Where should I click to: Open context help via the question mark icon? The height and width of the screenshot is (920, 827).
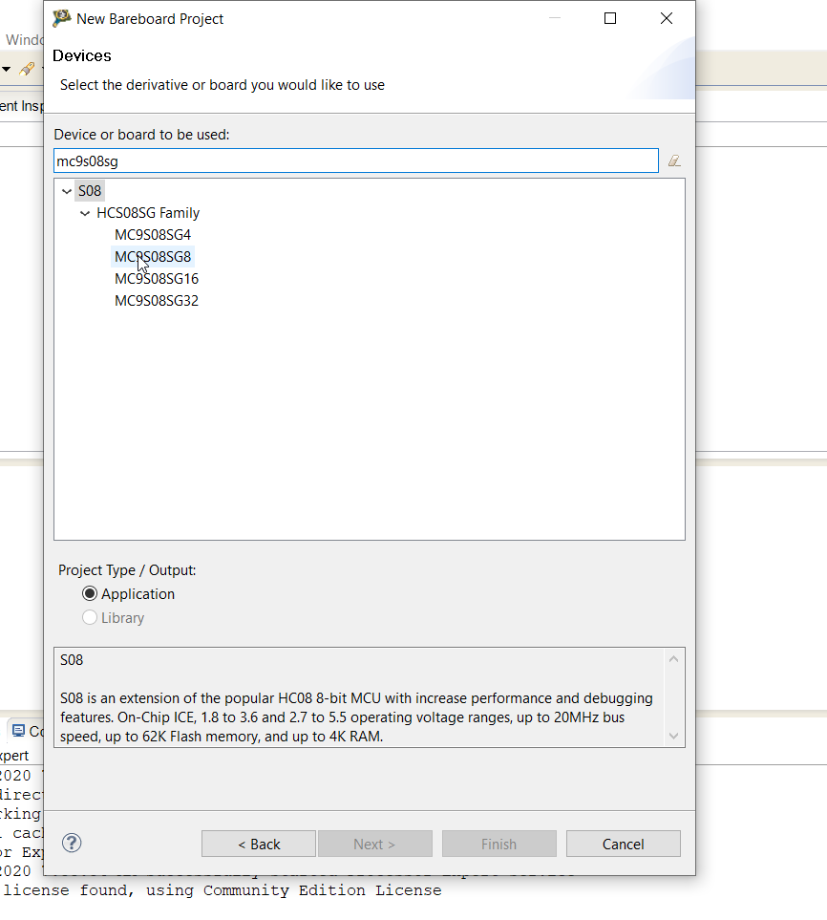(x=71, y=844)
